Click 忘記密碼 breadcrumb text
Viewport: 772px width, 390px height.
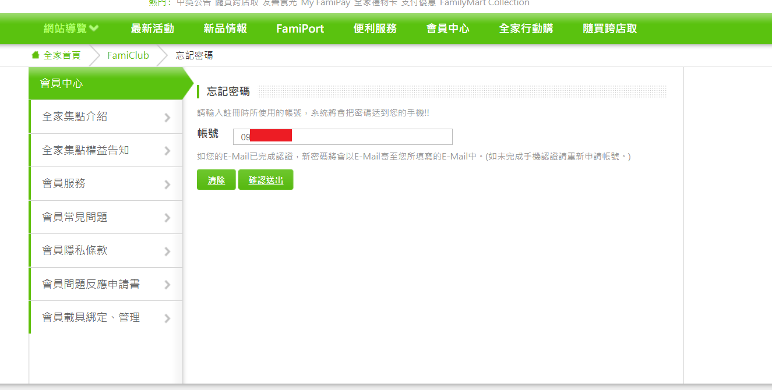click(195, 55)
